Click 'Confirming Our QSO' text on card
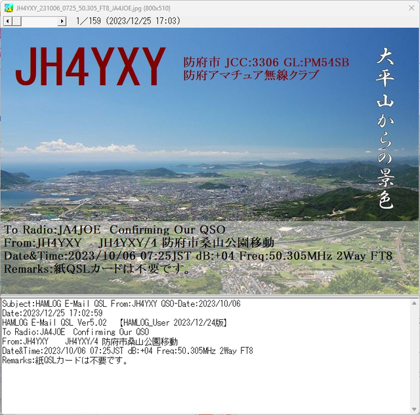The image size is (420, 415). click(167, 230)
